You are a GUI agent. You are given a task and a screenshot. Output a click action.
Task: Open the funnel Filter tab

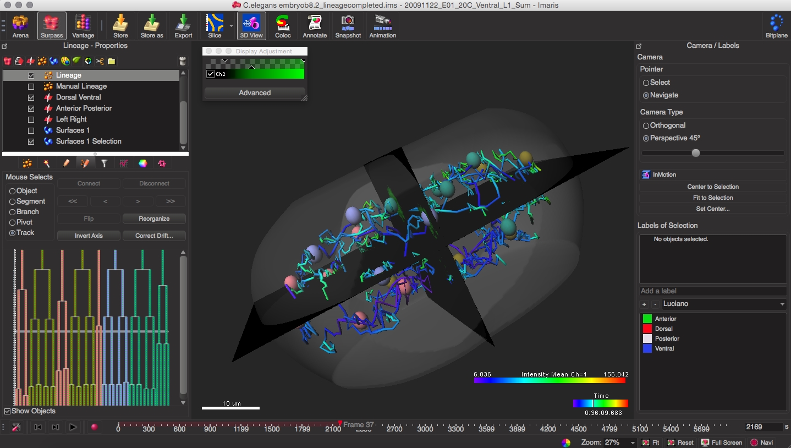(104, 163)
